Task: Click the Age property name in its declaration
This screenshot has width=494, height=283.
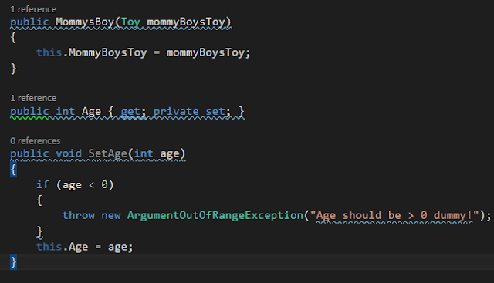Action: (91, 112)
